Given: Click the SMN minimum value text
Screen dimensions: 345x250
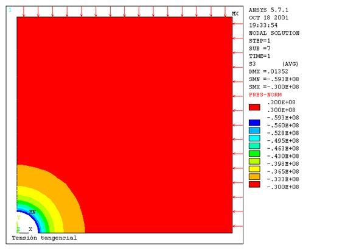Looking at the screenshot, I should 274,79.
